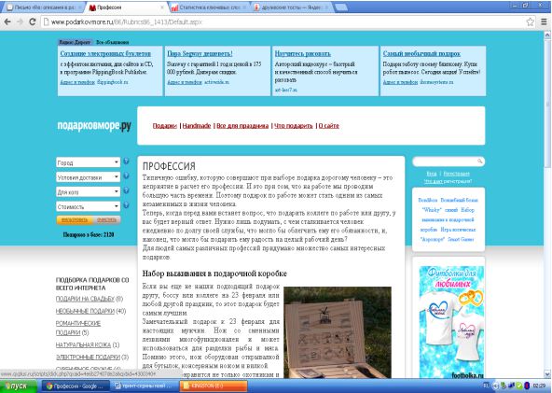Expand the Для кого dropdown
552x393 pixels.
(x=88, y=191)
